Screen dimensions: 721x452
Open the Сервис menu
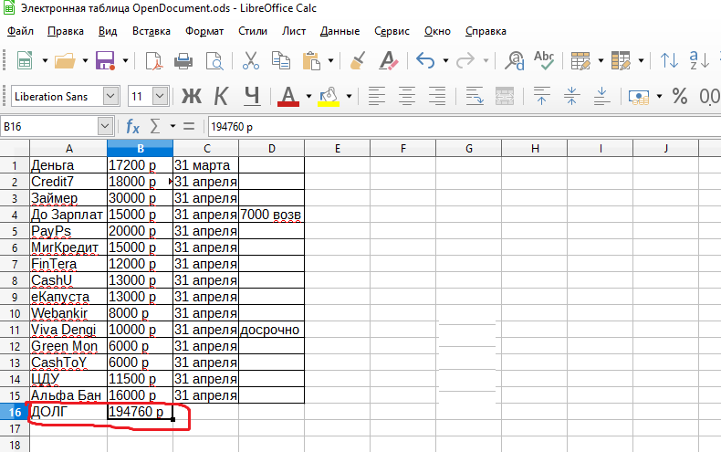(392, 31)
